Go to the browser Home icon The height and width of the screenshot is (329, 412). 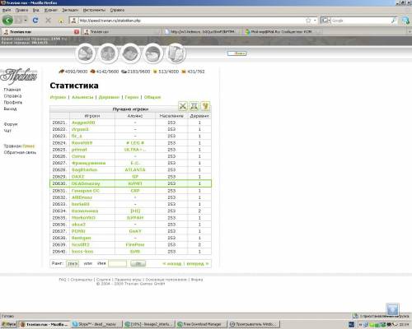pos(61,21)
